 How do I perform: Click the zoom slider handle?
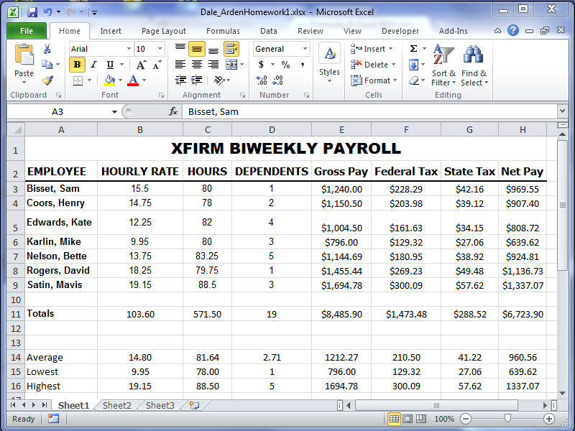point(507,419)
